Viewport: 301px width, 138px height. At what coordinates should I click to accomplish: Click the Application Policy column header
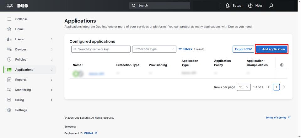[x=223, y=63]
